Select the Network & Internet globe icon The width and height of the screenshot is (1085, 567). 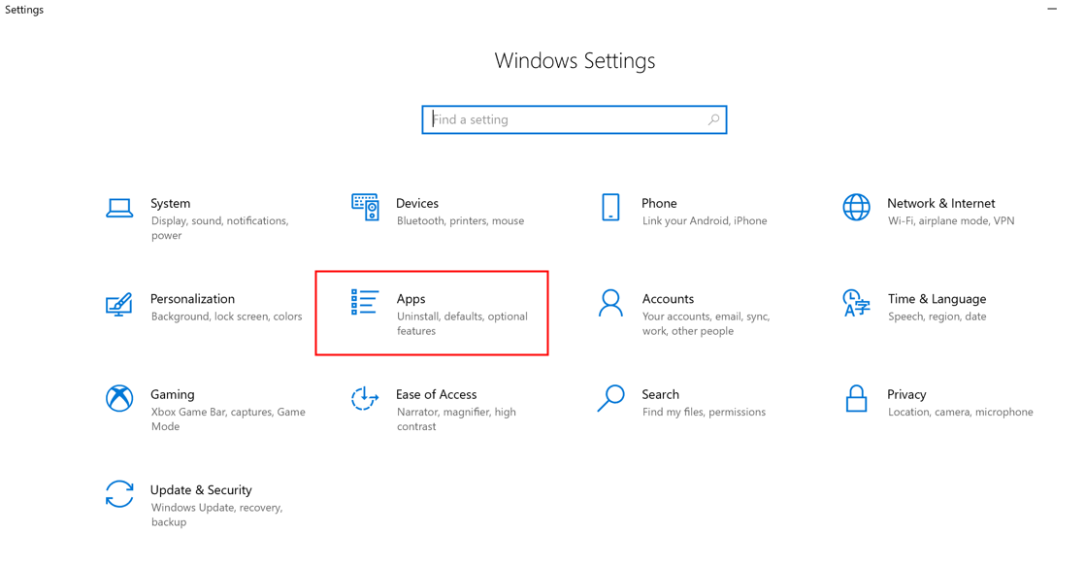pos(856,207)
